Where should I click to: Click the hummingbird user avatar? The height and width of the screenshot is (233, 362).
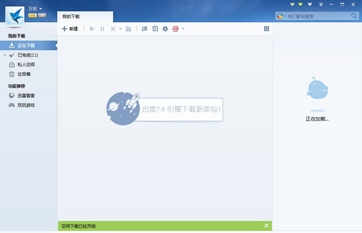(14, 16)
